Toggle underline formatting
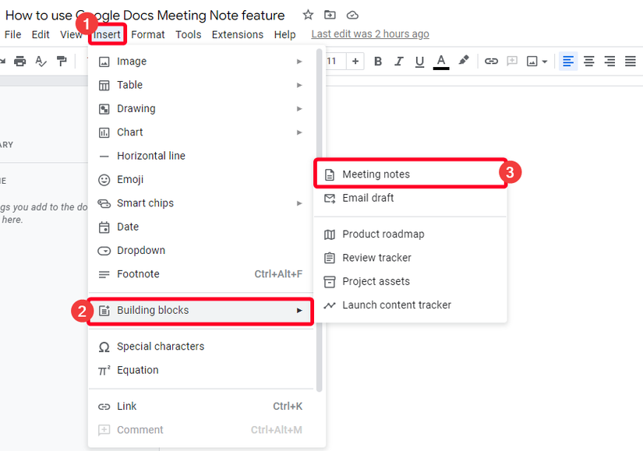 coord(420,62)
